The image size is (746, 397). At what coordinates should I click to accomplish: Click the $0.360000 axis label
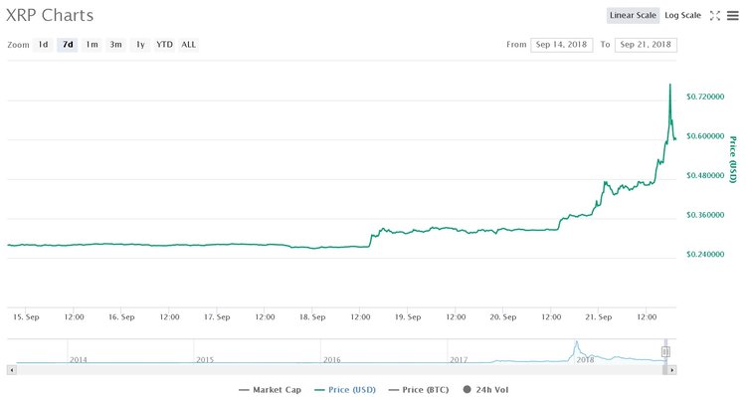point(705,215)
